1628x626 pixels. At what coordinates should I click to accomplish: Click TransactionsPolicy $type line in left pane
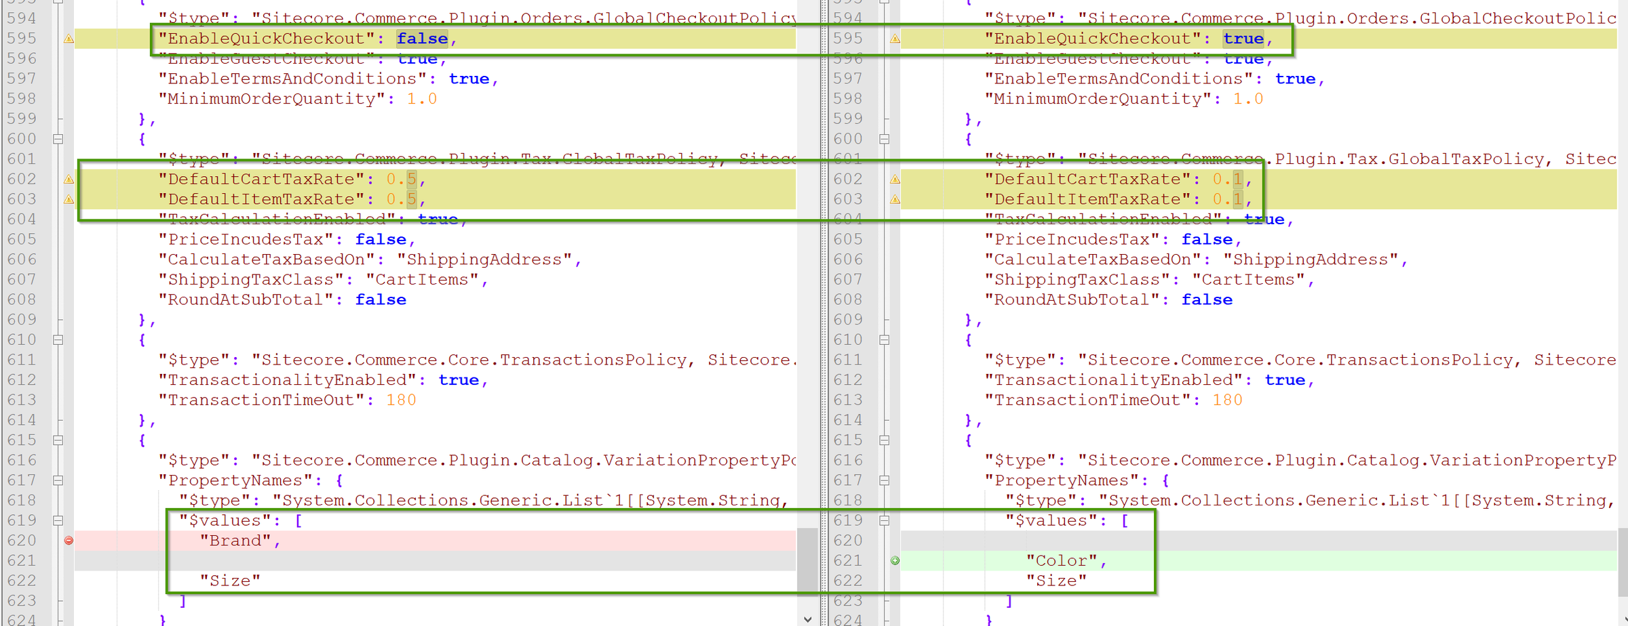(x=477, y=360)
